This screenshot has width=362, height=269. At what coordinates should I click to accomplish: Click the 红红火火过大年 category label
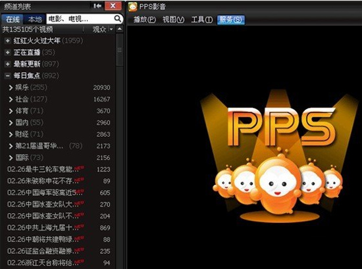[x=37, y=41]
